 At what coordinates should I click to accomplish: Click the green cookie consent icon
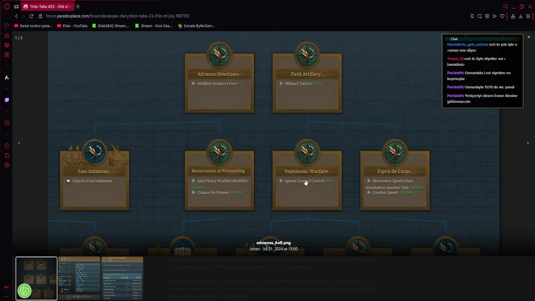point(24,291)
